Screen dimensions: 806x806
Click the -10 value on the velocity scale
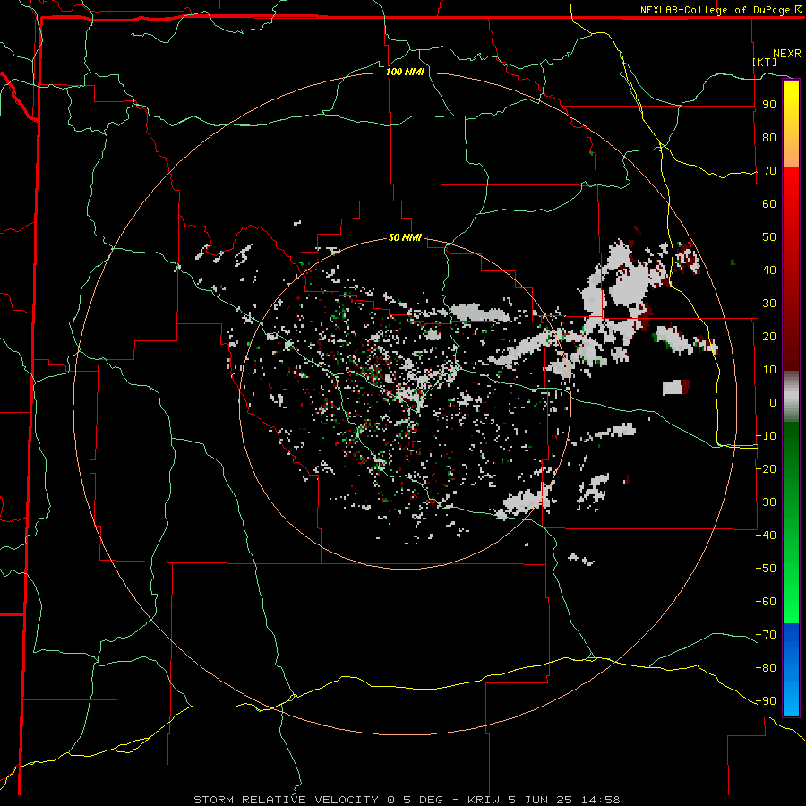[x=766, y=436]
